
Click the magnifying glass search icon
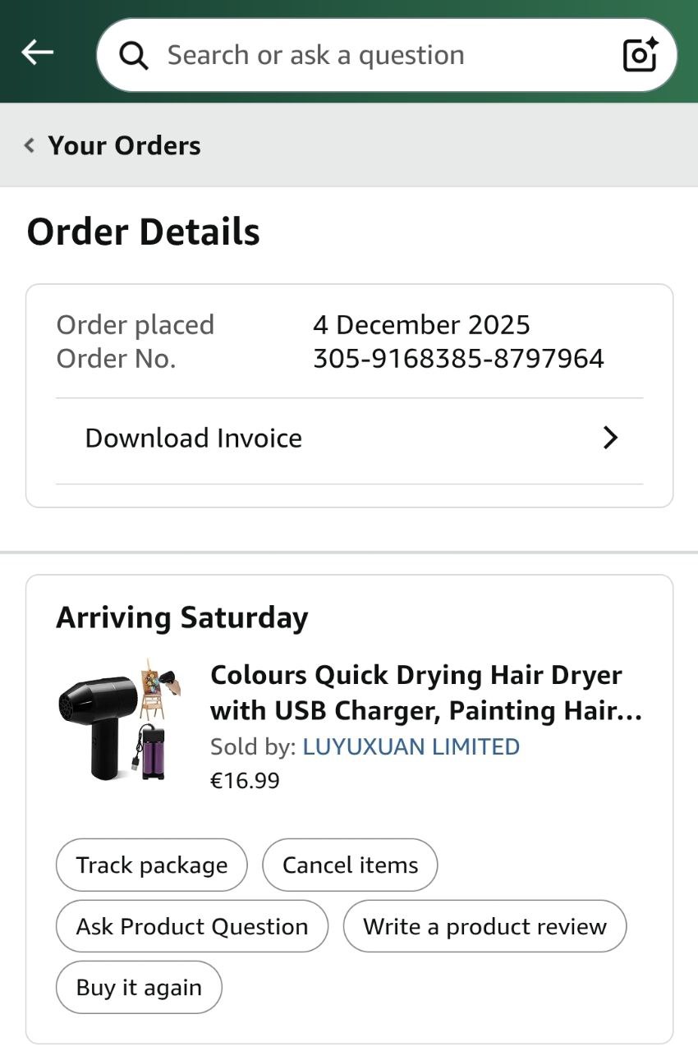pyautogui.click(x=134, y=56)
